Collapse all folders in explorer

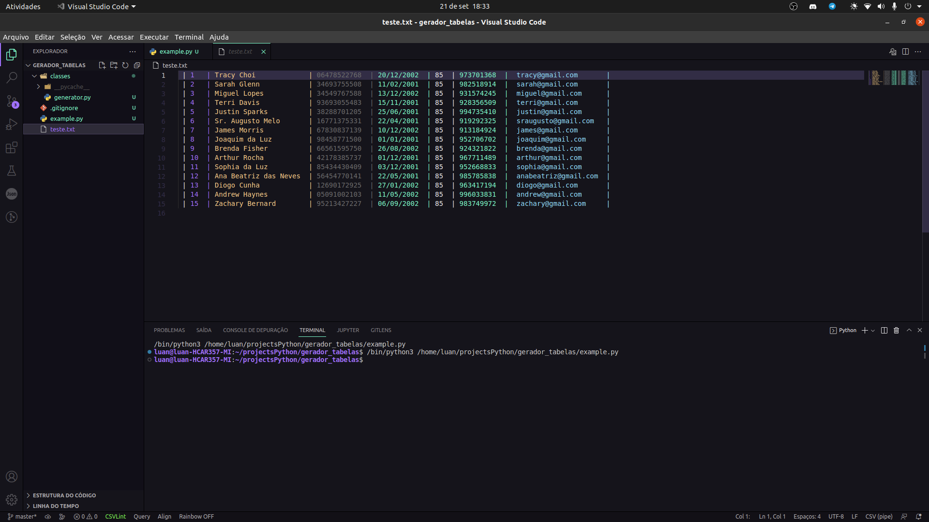(x=137, y=65)
